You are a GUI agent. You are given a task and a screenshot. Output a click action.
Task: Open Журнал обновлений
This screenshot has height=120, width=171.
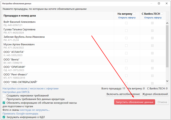[x=155, y=94]
